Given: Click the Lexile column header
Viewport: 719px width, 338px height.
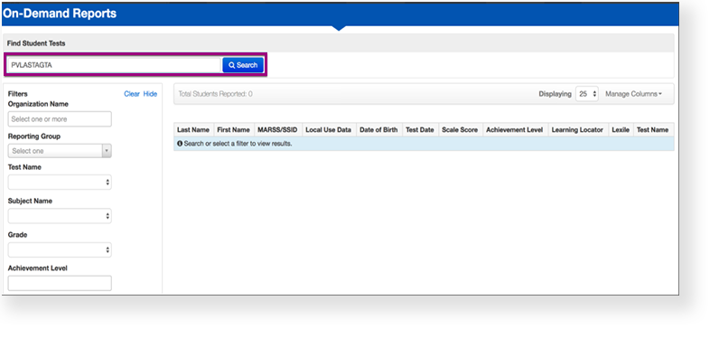Looking at the screenshot, I should [621, 130].
